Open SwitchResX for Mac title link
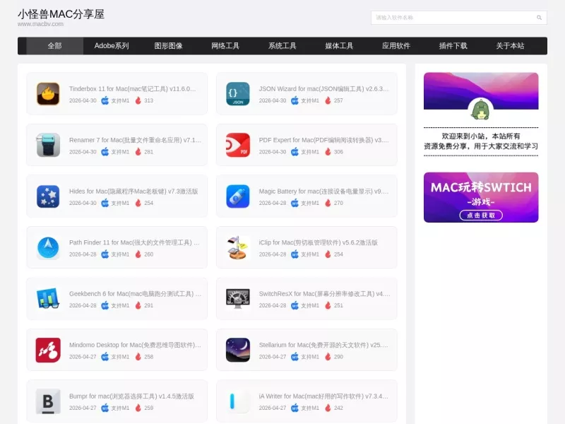Screen dimensions: 565x424 pyautogui.click(x=324, y=293)
